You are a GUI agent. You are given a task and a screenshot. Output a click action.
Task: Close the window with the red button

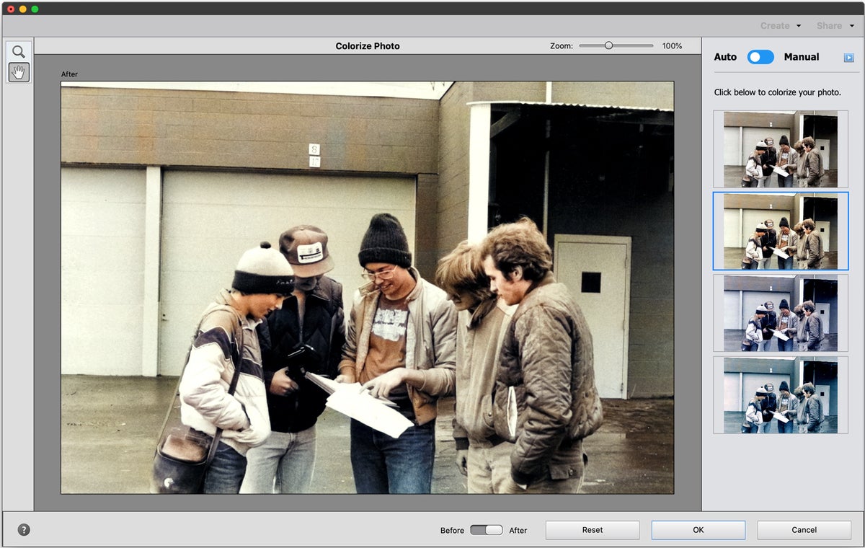pyautogui.click(x=11, y=9)
